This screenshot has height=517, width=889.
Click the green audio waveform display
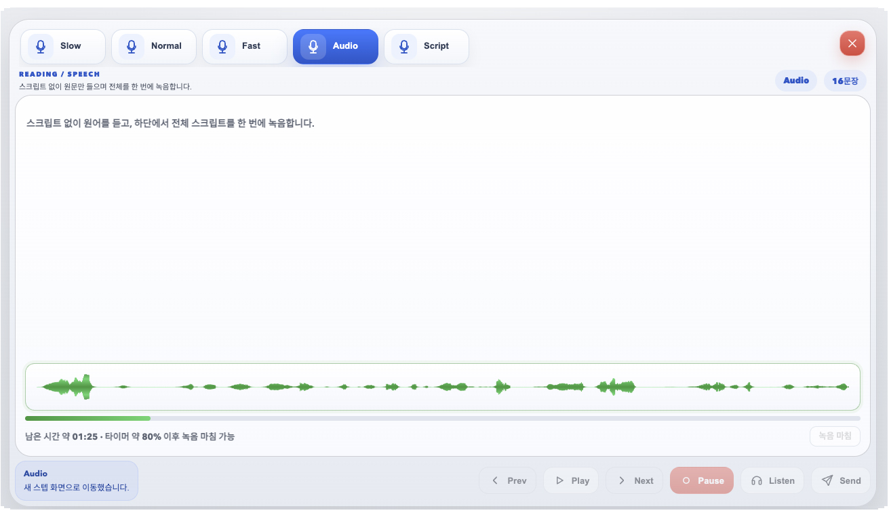coord(443,387)
